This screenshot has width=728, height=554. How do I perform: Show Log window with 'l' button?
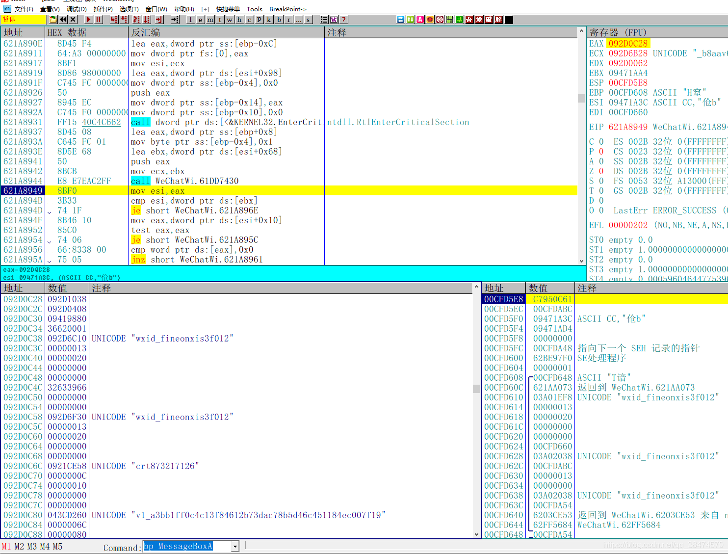[191, 20]
